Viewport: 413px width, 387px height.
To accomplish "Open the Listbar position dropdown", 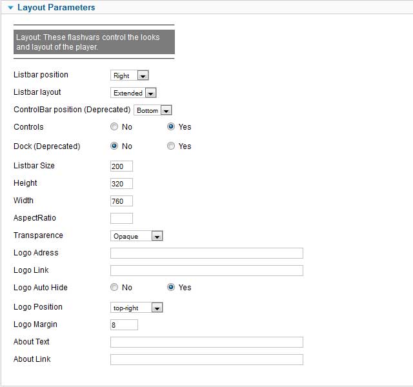I will pos(130,75).
